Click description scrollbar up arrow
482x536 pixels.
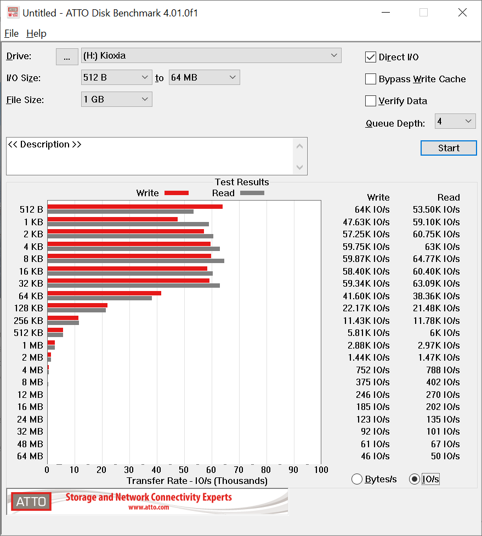(x=299, y=146)
